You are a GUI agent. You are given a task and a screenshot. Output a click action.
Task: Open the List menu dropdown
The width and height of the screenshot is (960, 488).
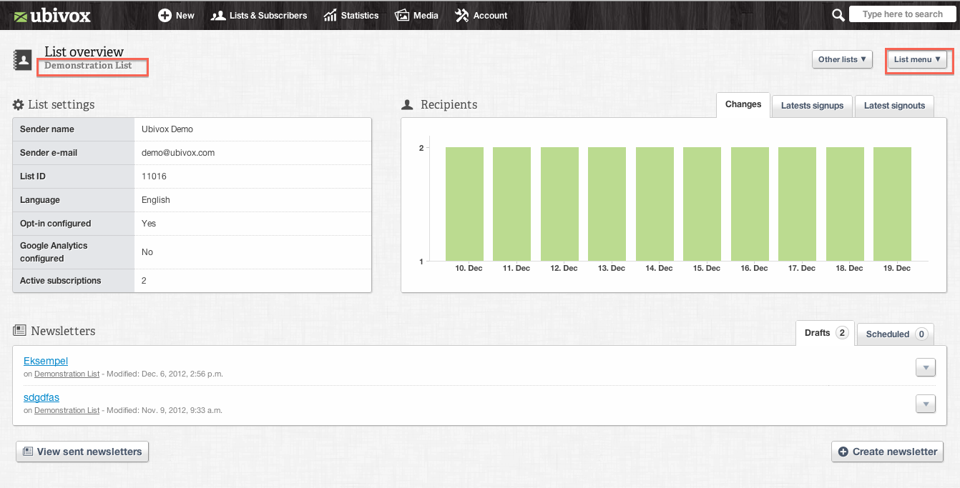click(918, 59)
